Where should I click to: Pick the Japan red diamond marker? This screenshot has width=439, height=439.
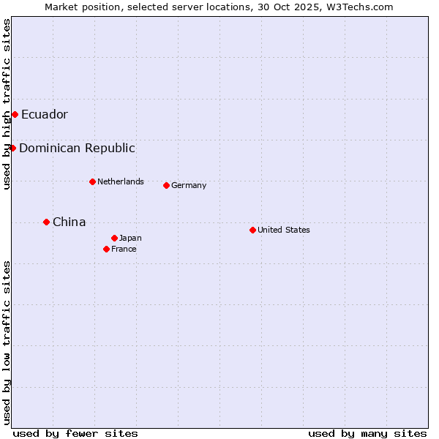[x=114, y=238]
